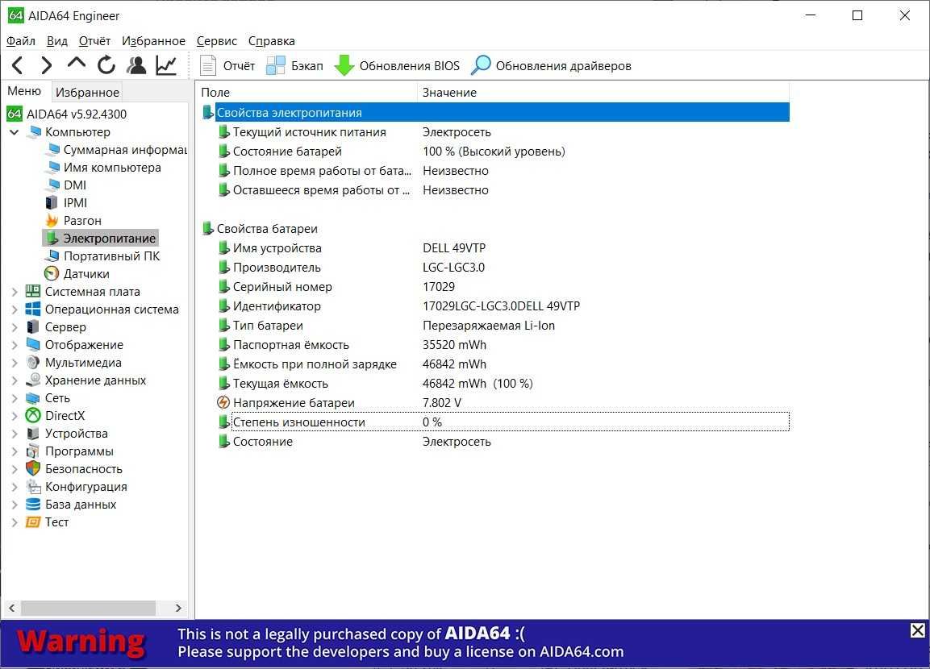The image size is (930, 669).
Task: Select the Датчики tree item
Action: [77, 274]
